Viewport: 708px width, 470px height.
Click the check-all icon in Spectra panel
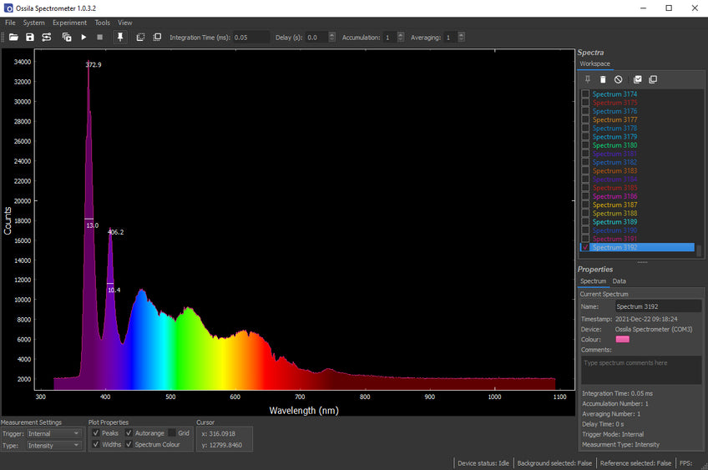[638, 79]
